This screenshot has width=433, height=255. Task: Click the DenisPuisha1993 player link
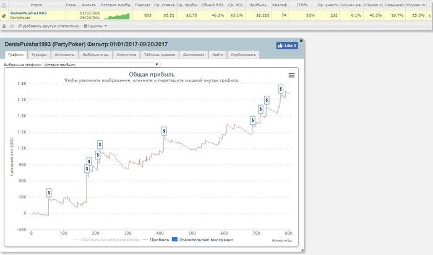tap(28, 13)
